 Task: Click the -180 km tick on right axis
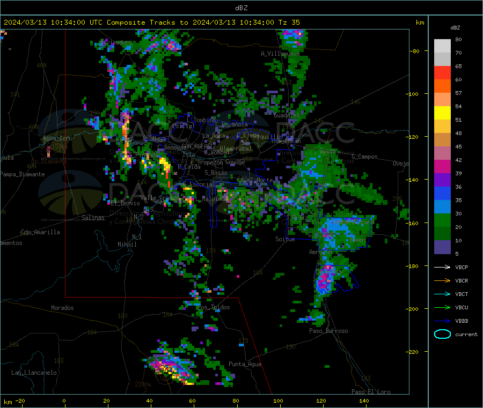(412, 266)
